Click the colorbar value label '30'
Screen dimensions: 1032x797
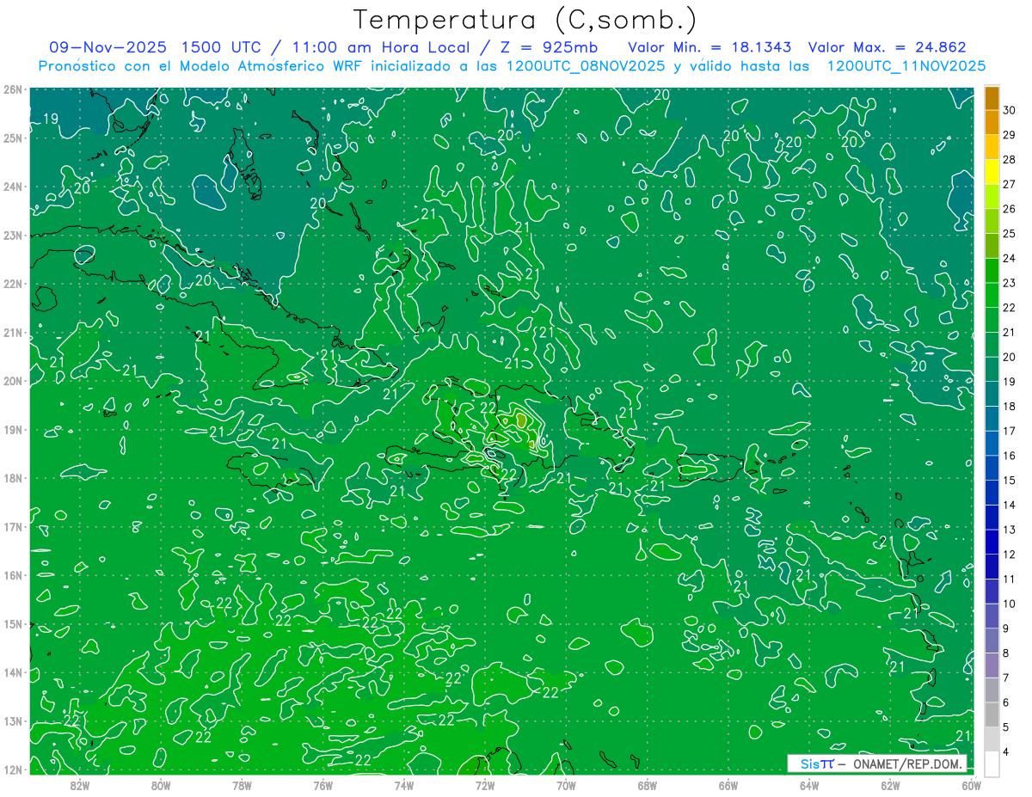tap(1009, 110)
